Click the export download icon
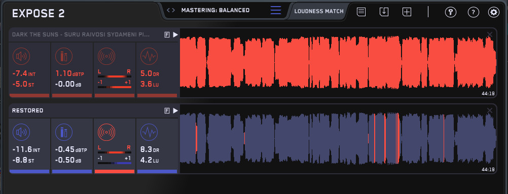The height and width of the screenshot is (194, 508). [384, 12]
